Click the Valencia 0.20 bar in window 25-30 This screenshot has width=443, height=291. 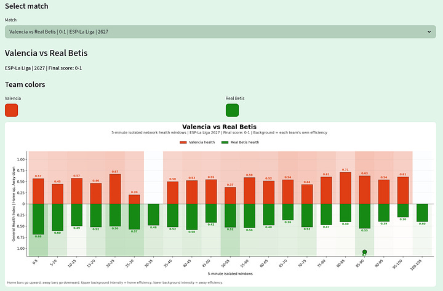134,199
